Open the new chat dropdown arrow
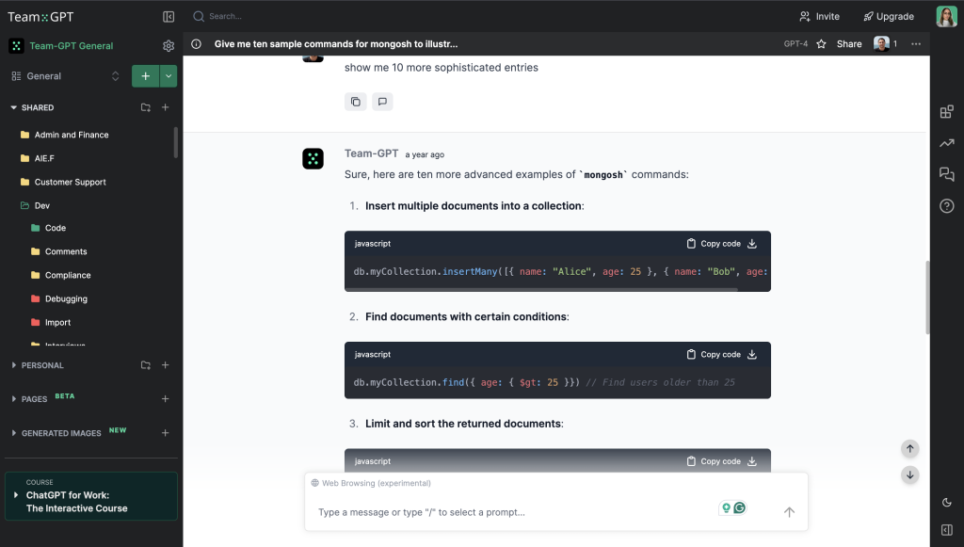 (x=169, y=76)
